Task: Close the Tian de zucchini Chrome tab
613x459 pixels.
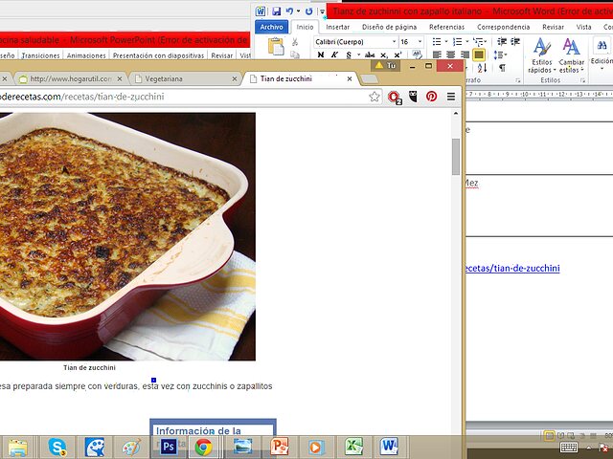Action: pyautogui.click(x=350, y=78)
